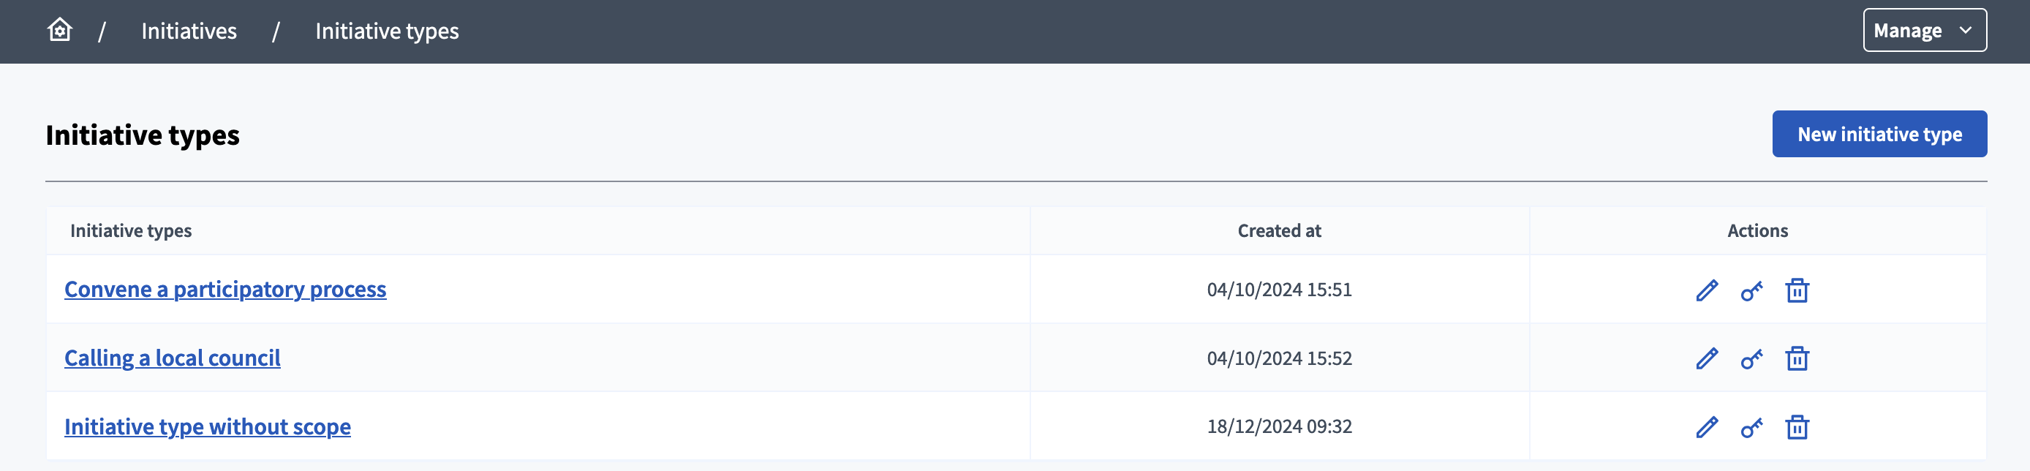Delete 'Convene a participatory process' trash icon
This screenshot has width=2030, height=471.
click(x=1797, y=290)
